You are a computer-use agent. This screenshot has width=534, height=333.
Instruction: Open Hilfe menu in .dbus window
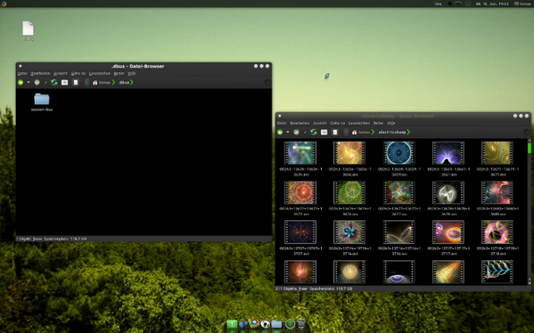(x=132, y=73)
